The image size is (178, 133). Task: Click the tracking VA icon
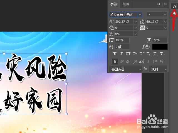click(142, 28)
